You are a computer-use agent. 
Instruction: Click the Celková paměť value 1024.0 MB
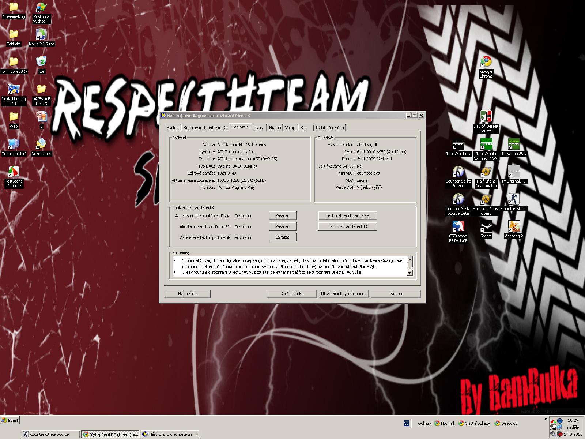(x=227, y=173)
